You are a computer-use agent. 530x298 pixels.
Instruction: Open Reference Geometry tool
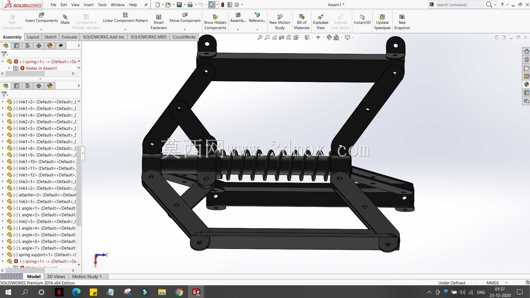(x=257, y=18)
